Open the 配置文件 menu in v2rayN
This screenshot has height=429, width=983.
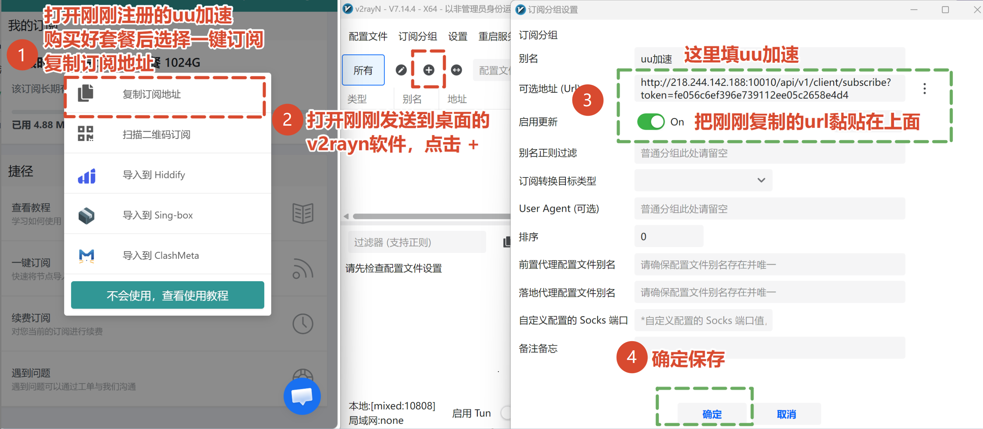coord(368,36)
